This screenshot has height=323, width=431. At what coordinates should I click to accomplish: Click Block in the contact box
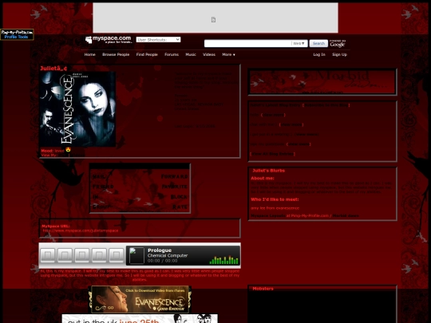pyautogui.click(x=179, y=197)
